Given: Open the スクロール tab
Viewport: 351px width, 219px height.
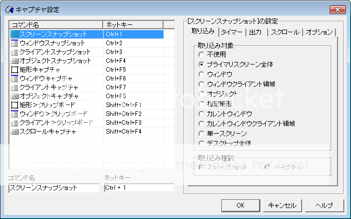Looking at the screenshot, I should point(285,32).
